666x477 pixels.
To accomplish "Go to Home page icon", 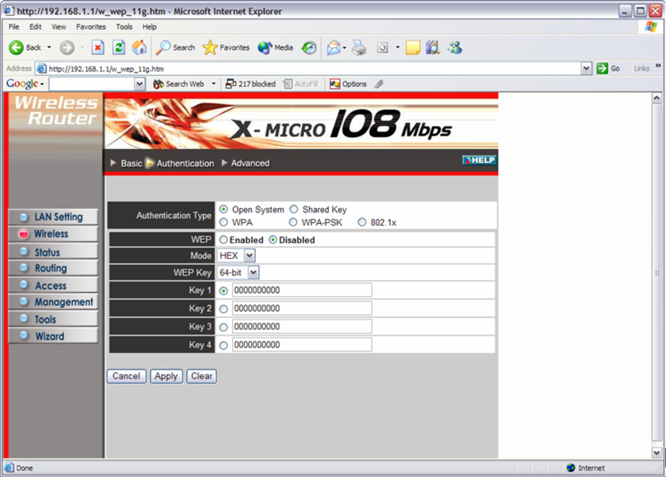I will tap(139, 48).
